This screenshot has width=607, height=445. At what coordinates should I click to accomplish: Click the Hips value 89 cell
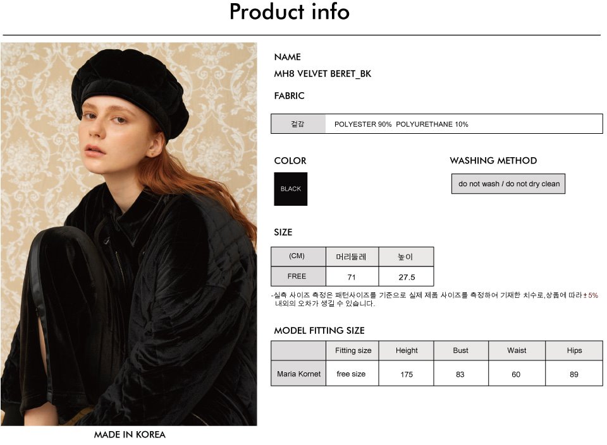point(574,374)
